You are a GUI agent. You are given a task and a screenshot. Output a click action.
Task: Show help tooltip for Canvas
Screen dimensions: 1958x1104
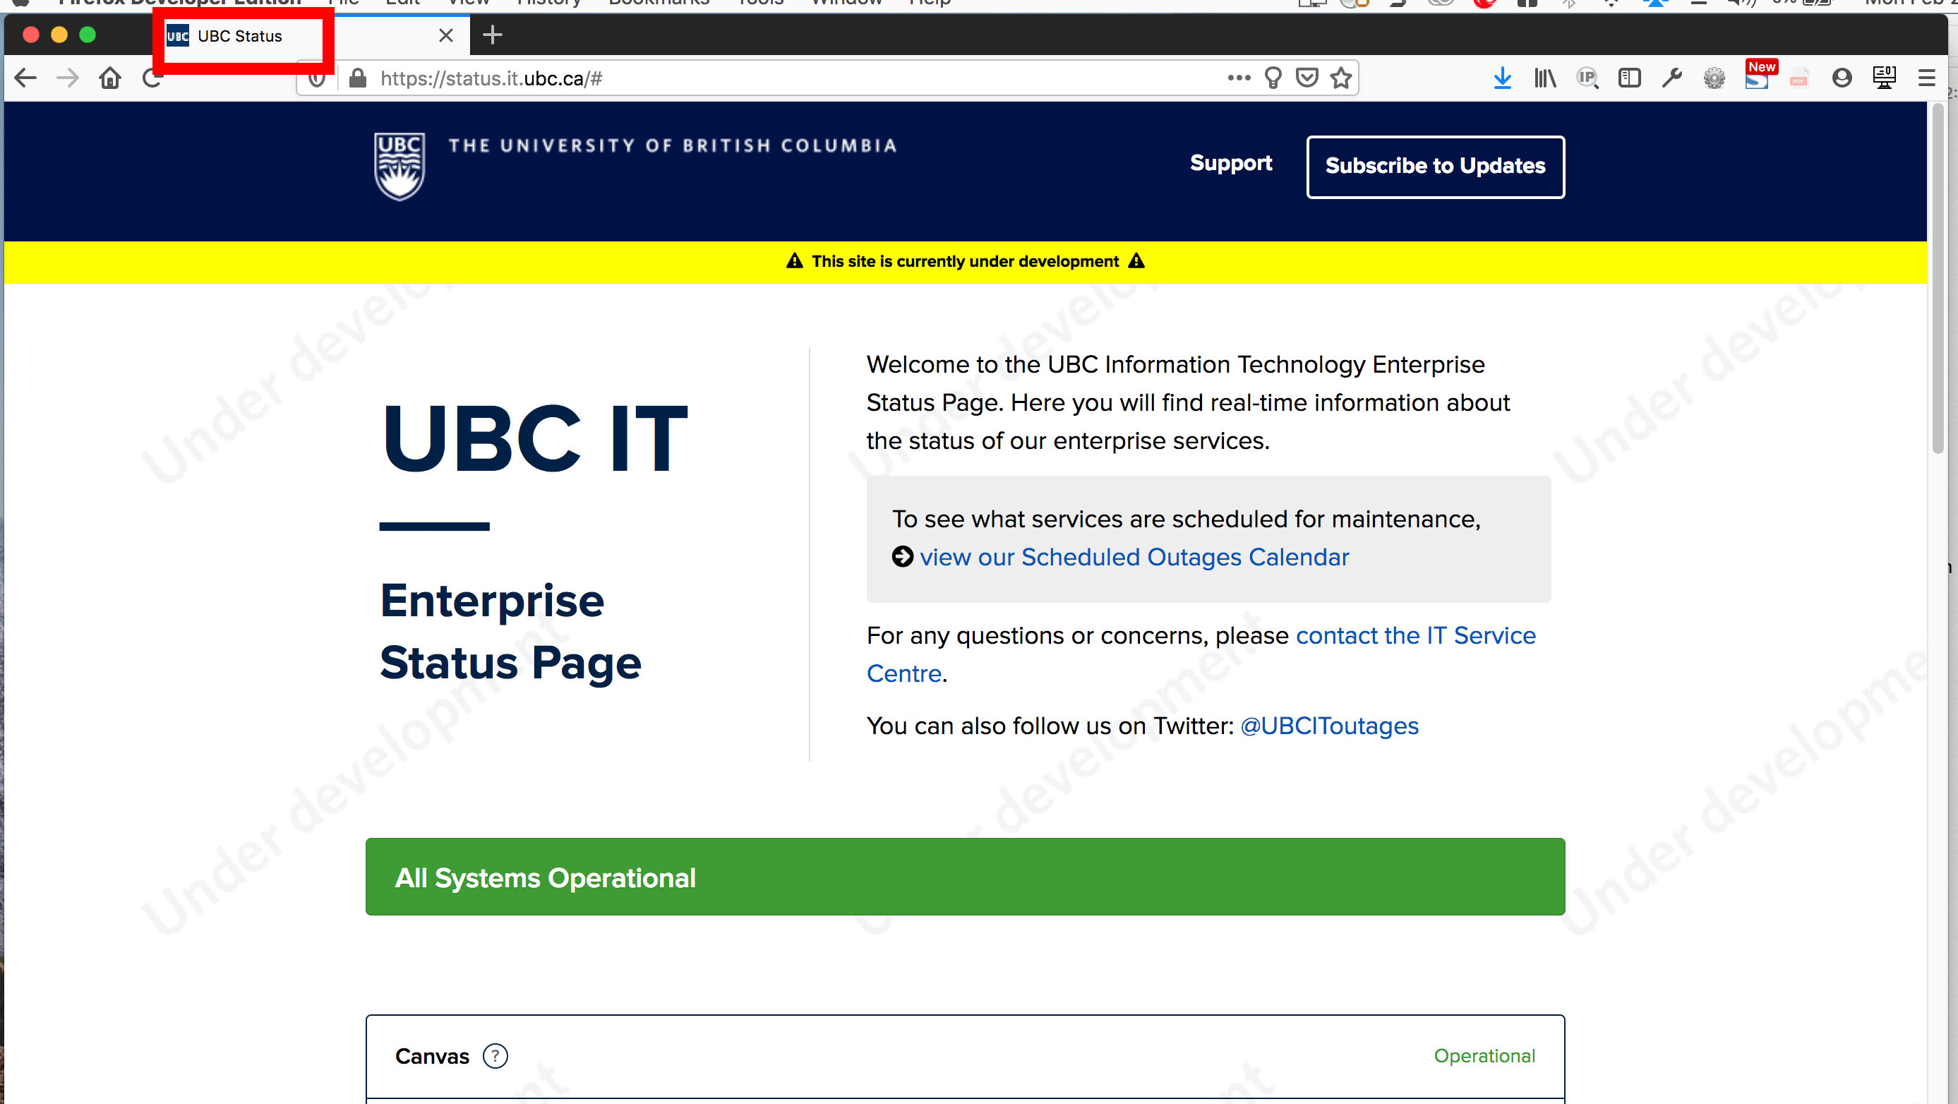pos(495,1056)
